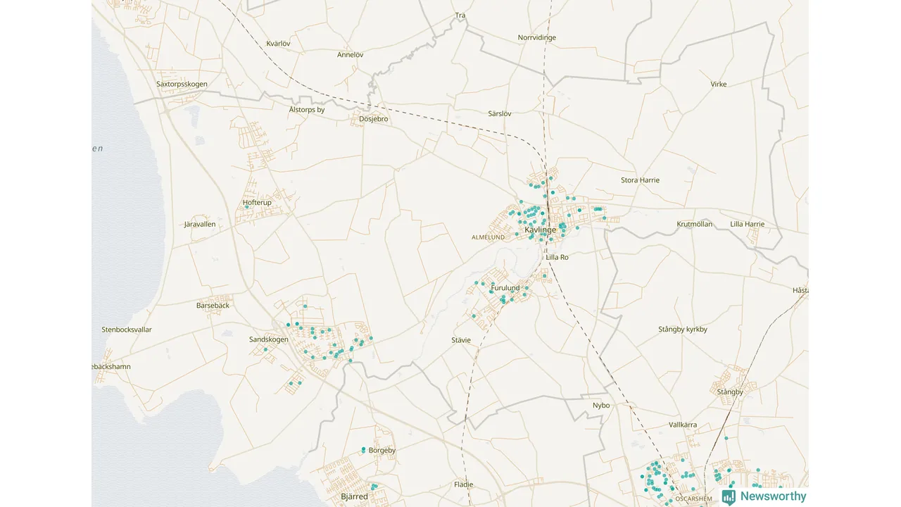Viewport: 901px width, 507px height.
Task: Select the Hofterup place label
Action: (x=257, y=203)
